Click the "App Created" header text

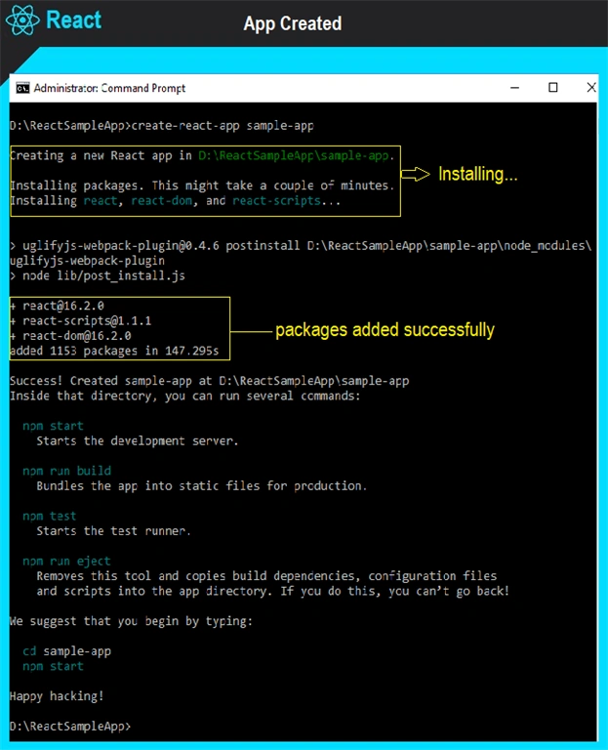point(293,23)
